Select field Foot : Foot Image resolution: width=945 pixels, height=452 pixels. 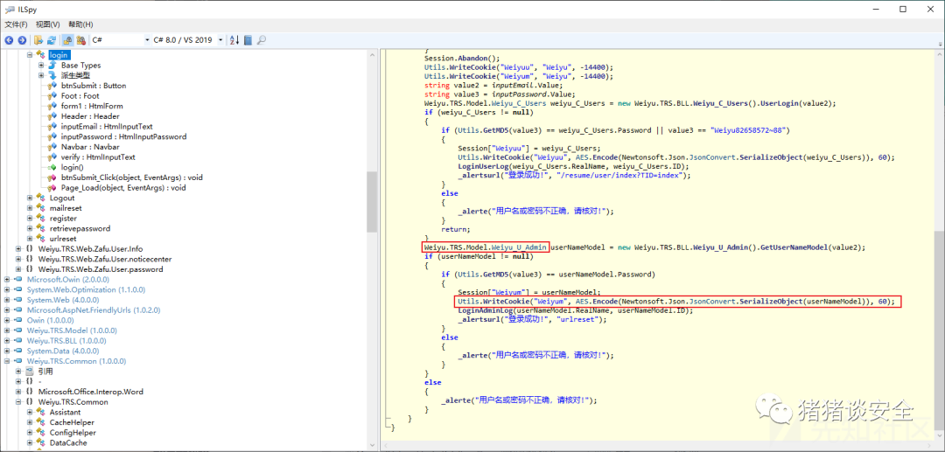click(x=80, y=95)
